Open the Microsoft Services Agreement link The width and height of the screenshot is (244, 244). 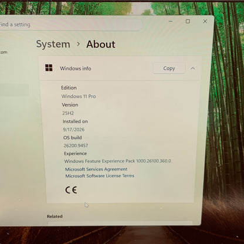pyautogui.click(x=96, y=169)
